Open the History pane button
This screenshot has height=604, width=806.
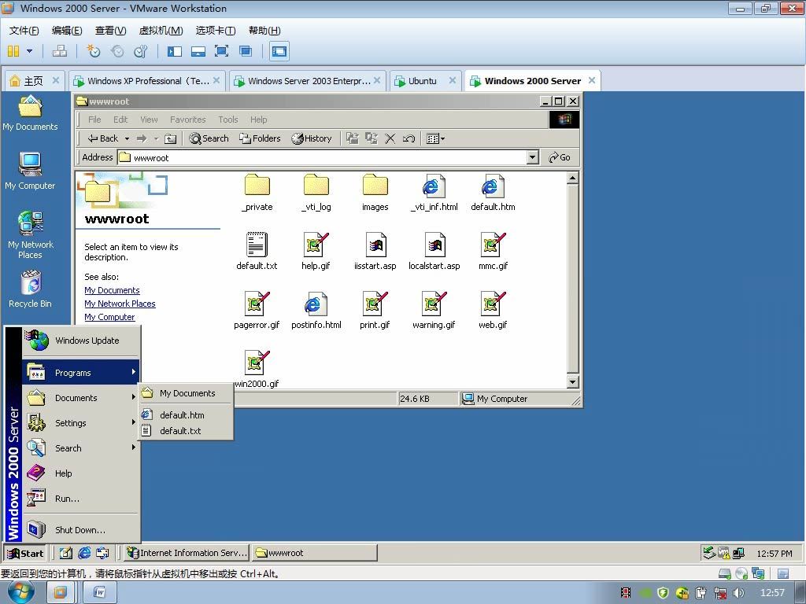[x=312, y=138]
